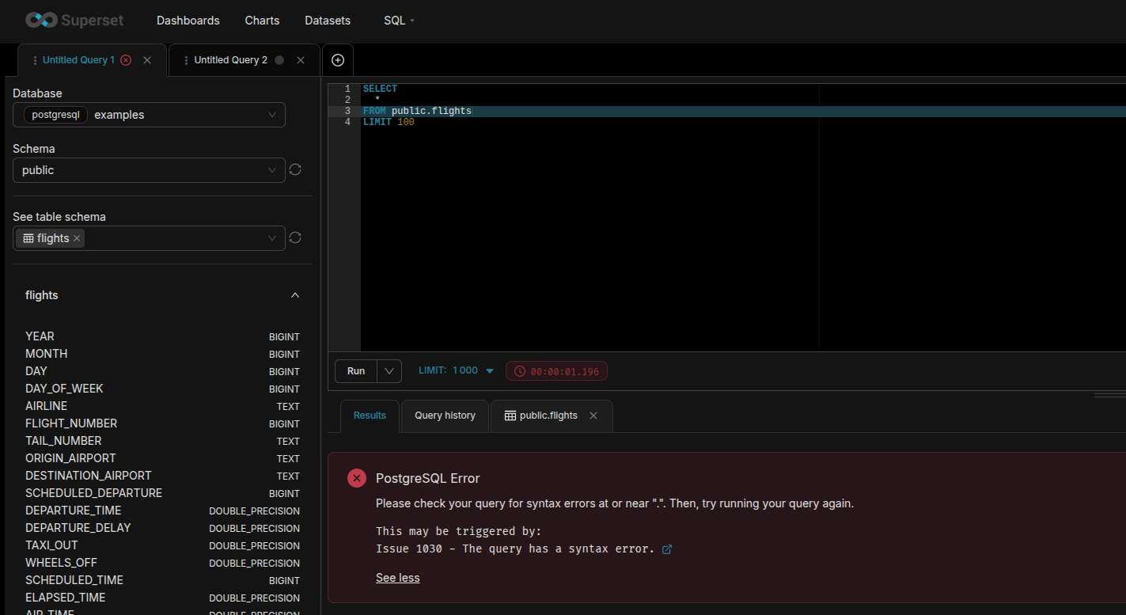
Task: Close the public.flights preview tab
Action: (x=593, y=416)
